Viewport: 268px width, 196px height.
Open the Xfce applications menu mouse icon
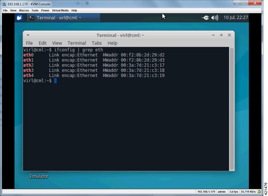pyautogui.click(x=19, y=18)
